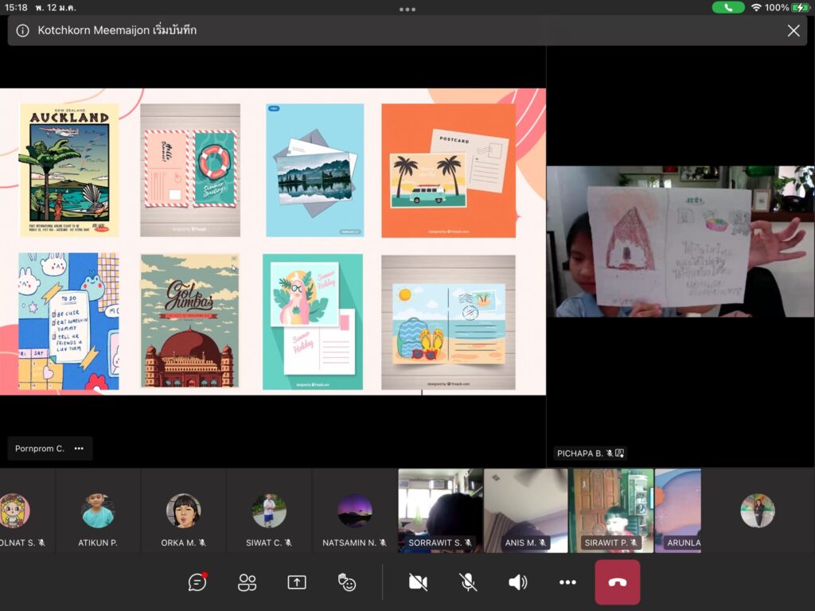
Task: Tap the three dots at top center
Action: tap(407, 10)
